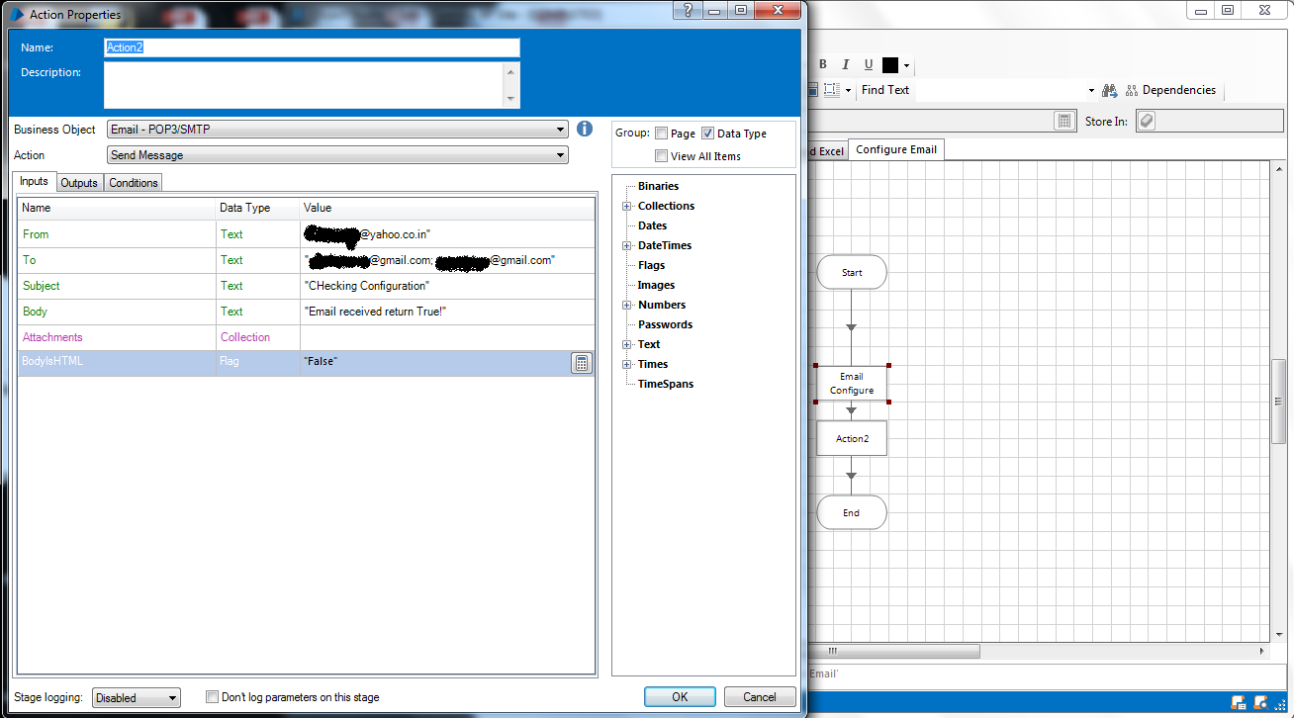Click the Store In eraser icon
Screen dimensions: 1294x718
[x=1146, y=120]
